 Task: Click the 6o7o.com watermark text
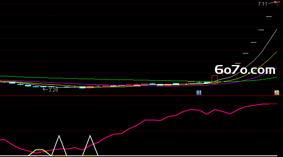tap(245, 69)
